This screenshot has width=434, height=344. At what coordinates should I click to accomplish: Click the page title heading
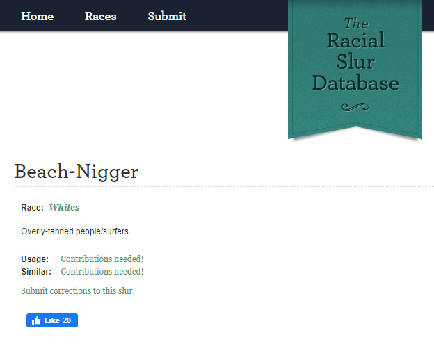[77, 172]
